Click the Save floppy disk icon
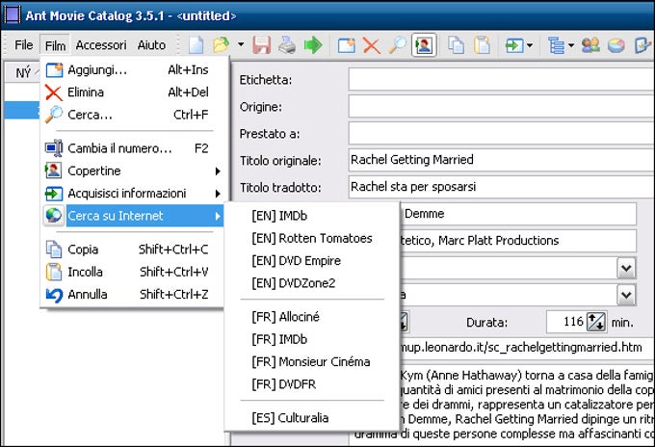Screen dimensions: 655x447 (x=262, y=44)
